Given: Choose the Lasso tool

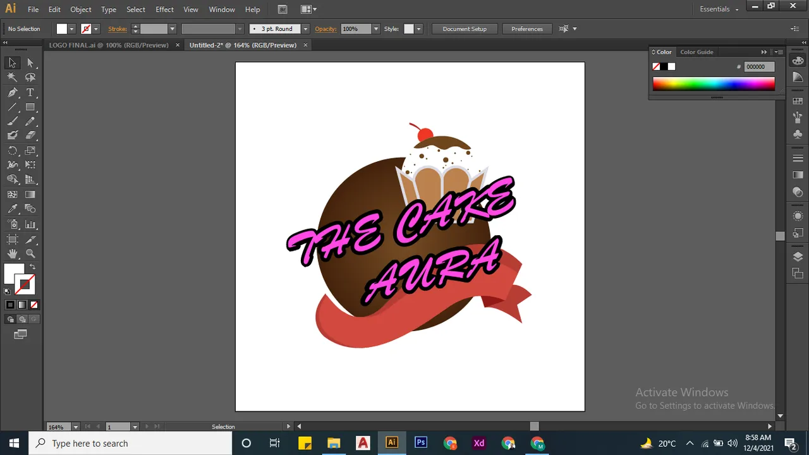Looking at the screenshot, I should (30, 77).
